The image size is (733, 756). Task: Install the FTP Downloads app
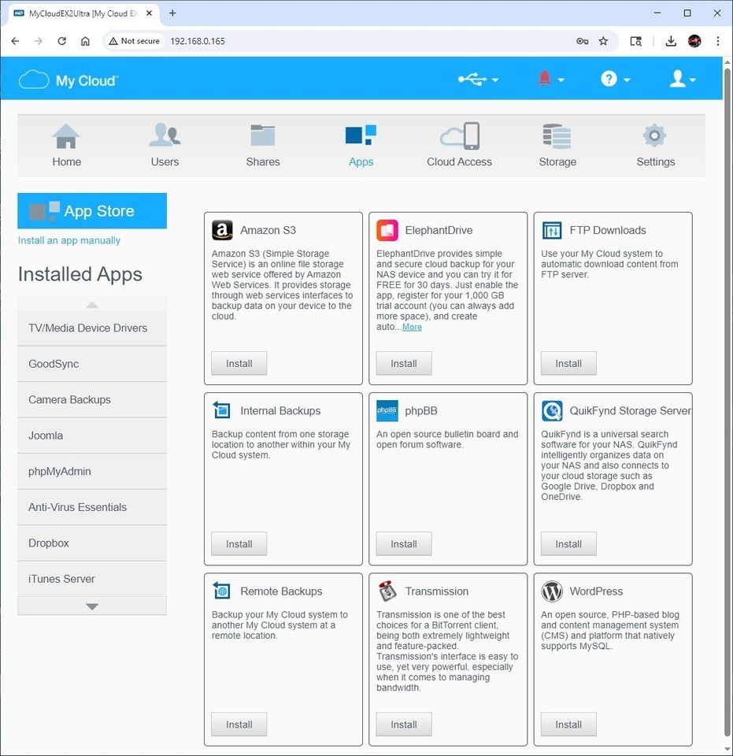568,363
